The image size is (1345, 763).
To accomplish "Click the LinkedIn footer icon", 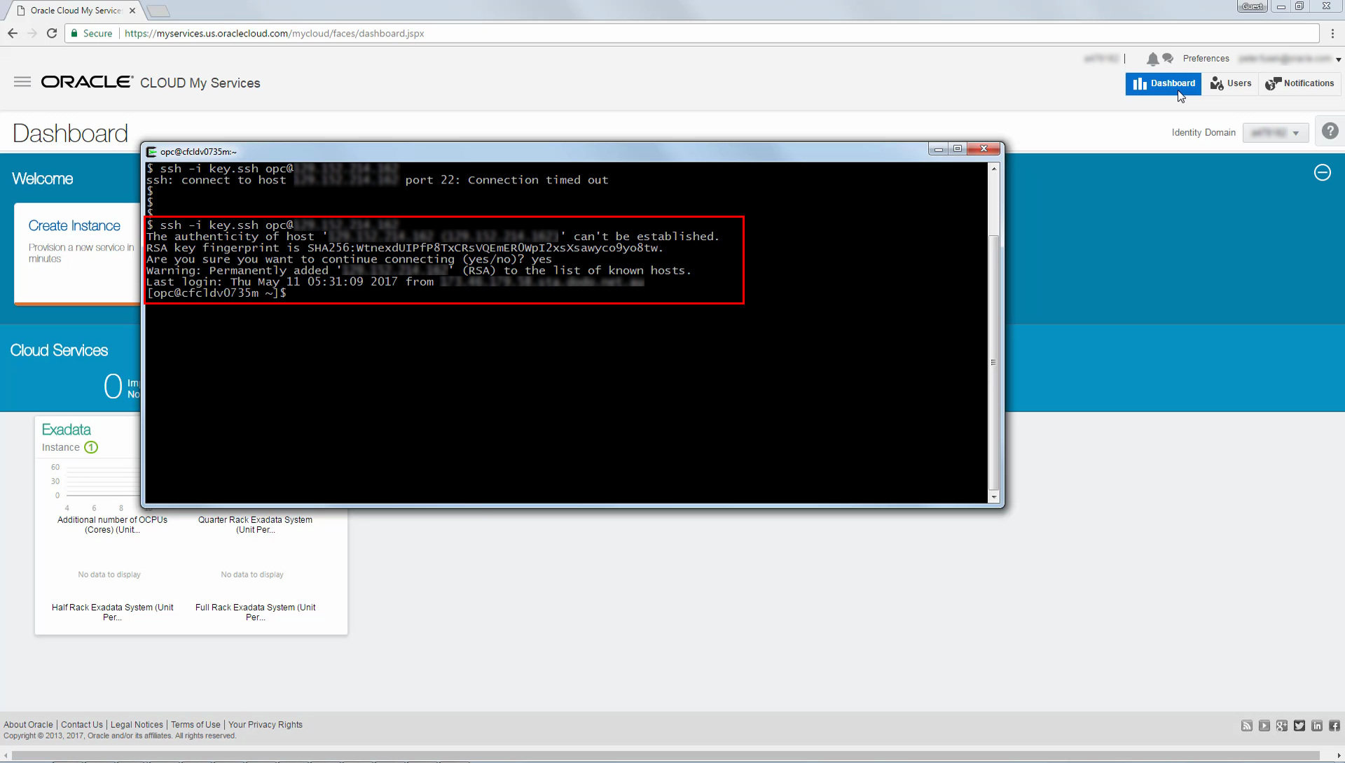I will (x=1317, y=726).
